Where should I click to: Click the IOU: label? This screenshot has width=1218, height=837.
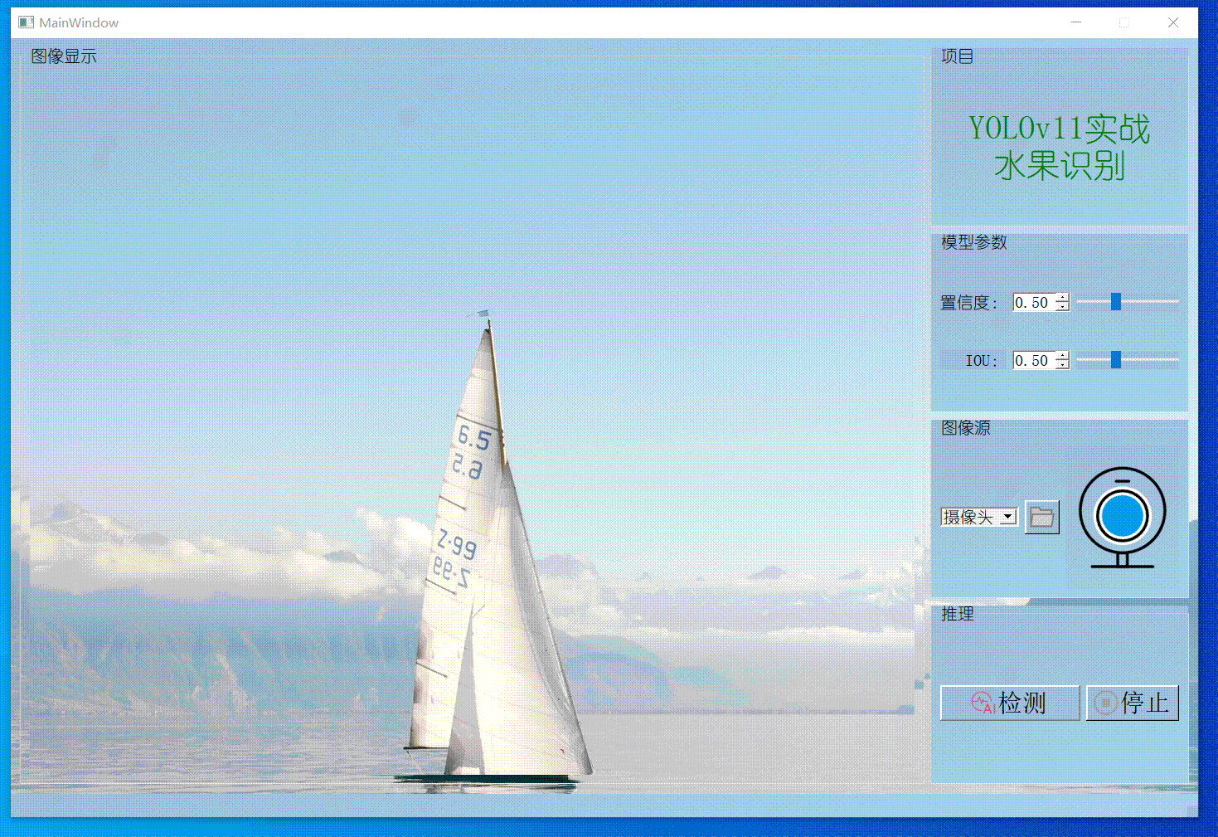click(982, 361)
